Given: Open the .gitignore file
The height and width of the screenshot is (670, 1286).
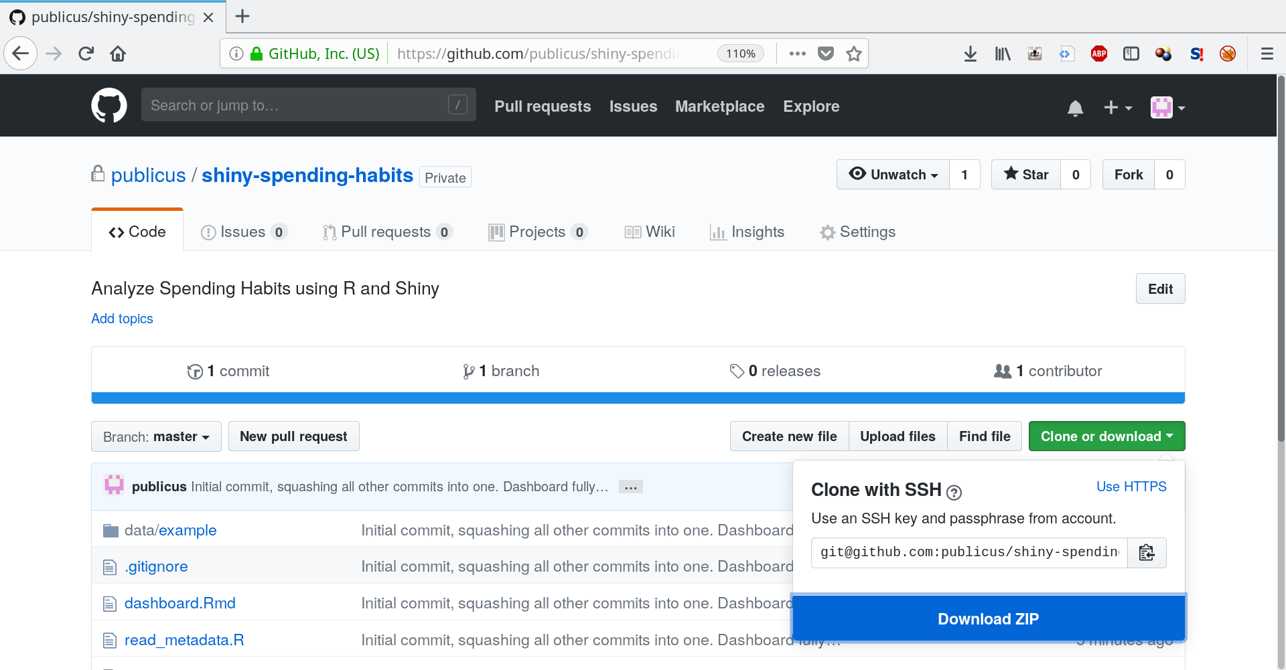Looking at the screenshot, I should pos(156,566).
